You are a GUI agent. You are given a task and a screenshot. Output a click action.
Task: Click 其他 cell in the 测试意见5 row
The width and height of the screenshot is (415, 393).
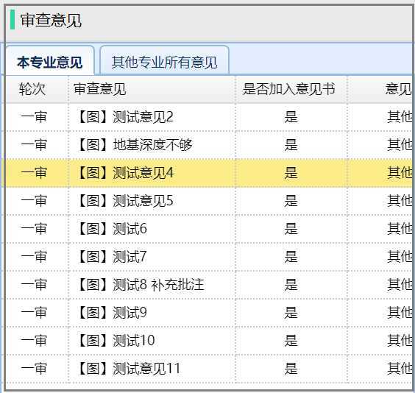pyautogui.click(x=400, y=201)
